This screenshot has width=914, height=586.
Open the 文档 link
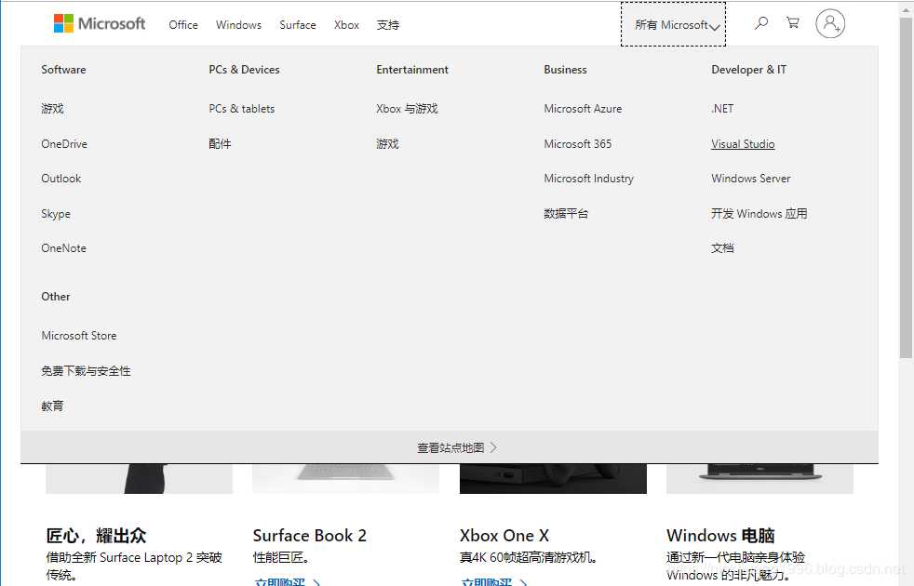[x=722, y=248]
